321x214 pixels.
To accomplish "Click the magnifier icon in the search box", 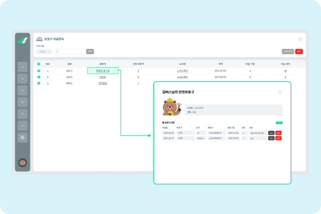I will (x=57, y=52).
